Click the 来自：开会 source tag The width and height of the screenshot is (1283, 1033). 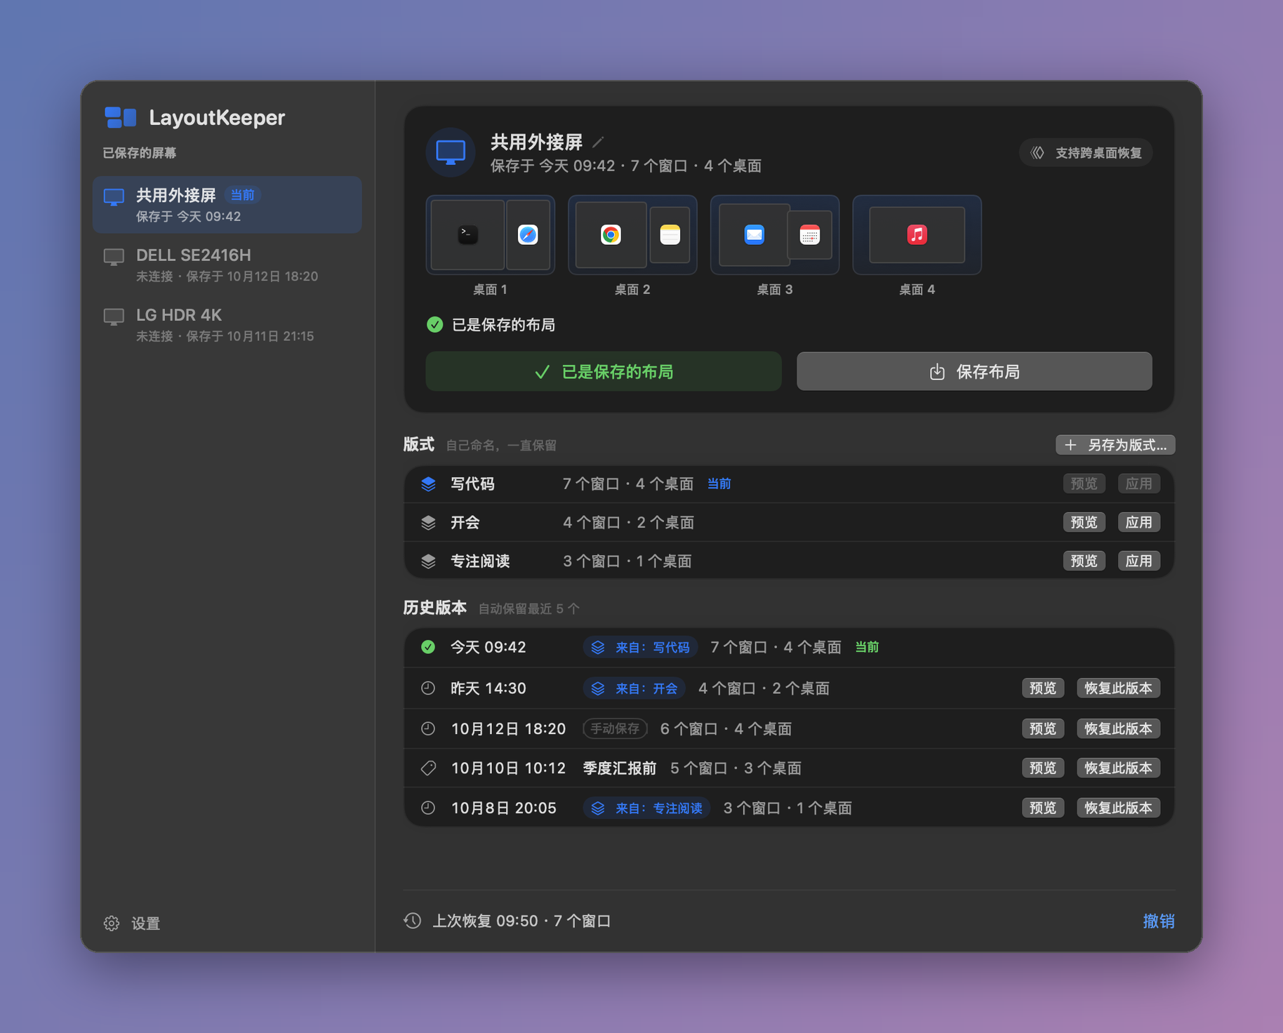point(634,688)
